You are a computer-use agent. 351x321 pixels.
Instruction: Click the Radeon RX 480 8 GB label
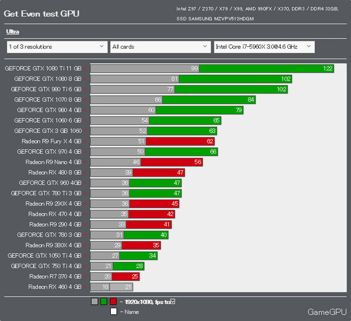pyautogui.click(x=55, y=173)
